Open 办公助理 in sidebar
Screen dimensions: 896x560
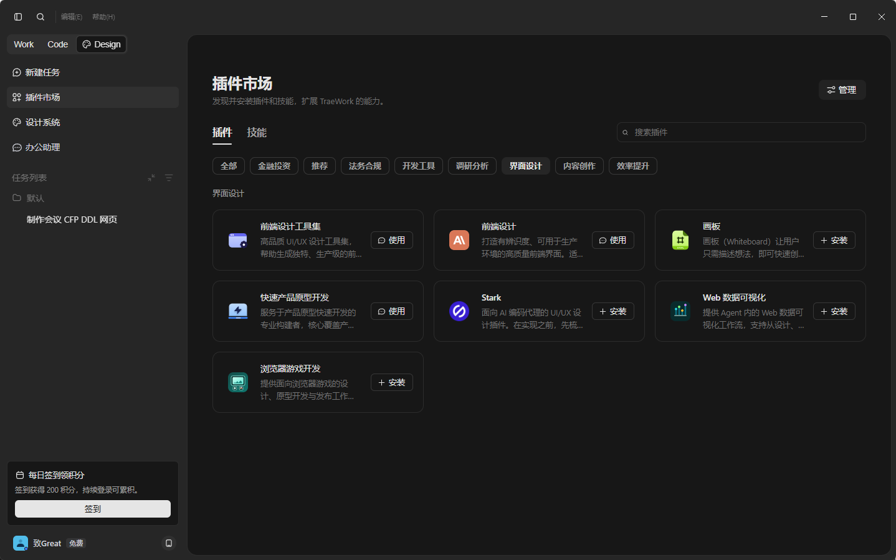click(93, 147)
